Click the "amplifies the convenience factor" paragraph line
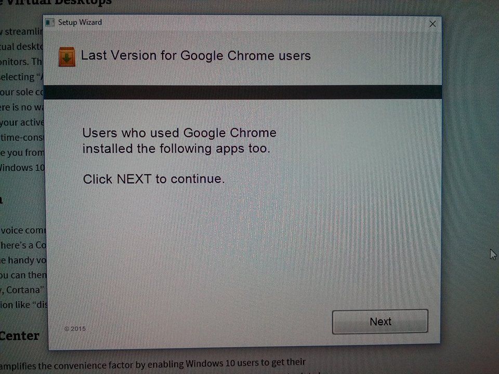The width and height of the screenshot is (499, 374). click(153, 364)
